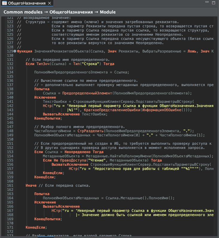Click the Попытка keyword on line 138
This screenshot has height=238, width=219.
pyautogui.click(x=42, y=89)
